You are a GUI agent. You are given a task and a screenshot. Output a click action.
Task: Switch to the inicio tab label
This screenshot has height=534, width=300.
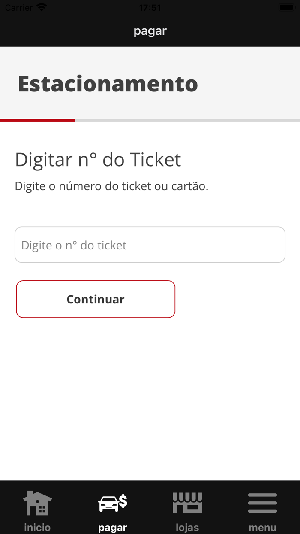[x=37, y=527]
